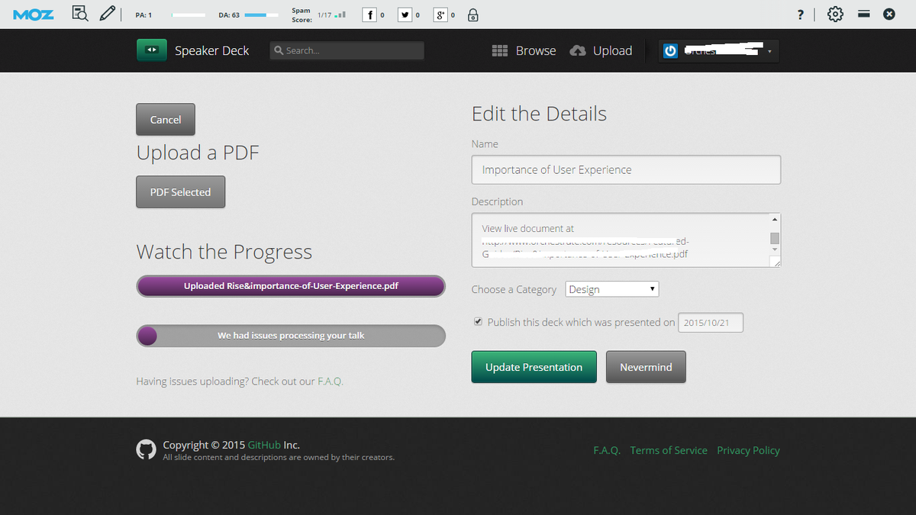Select the Moz highlighter pencil icon

click(x=108, y=14)
